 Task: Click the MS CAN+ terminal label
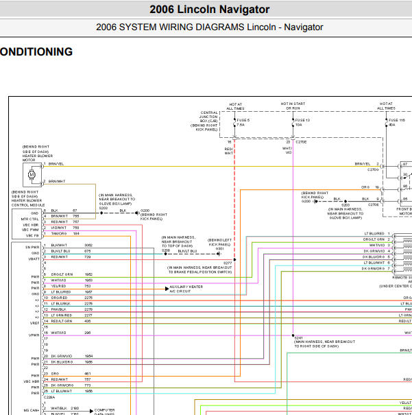pos(32,410)
